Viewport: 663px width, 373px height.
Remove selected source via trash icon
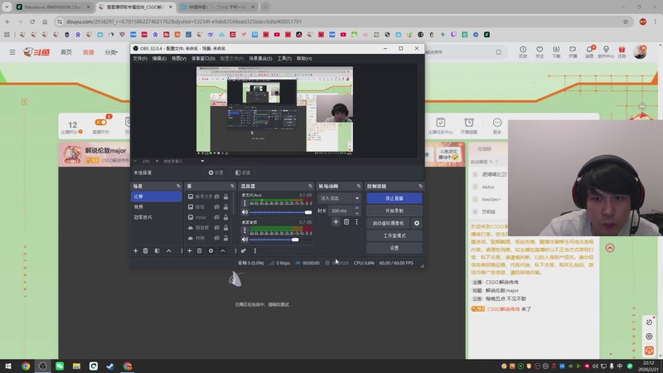pos(200,251)
